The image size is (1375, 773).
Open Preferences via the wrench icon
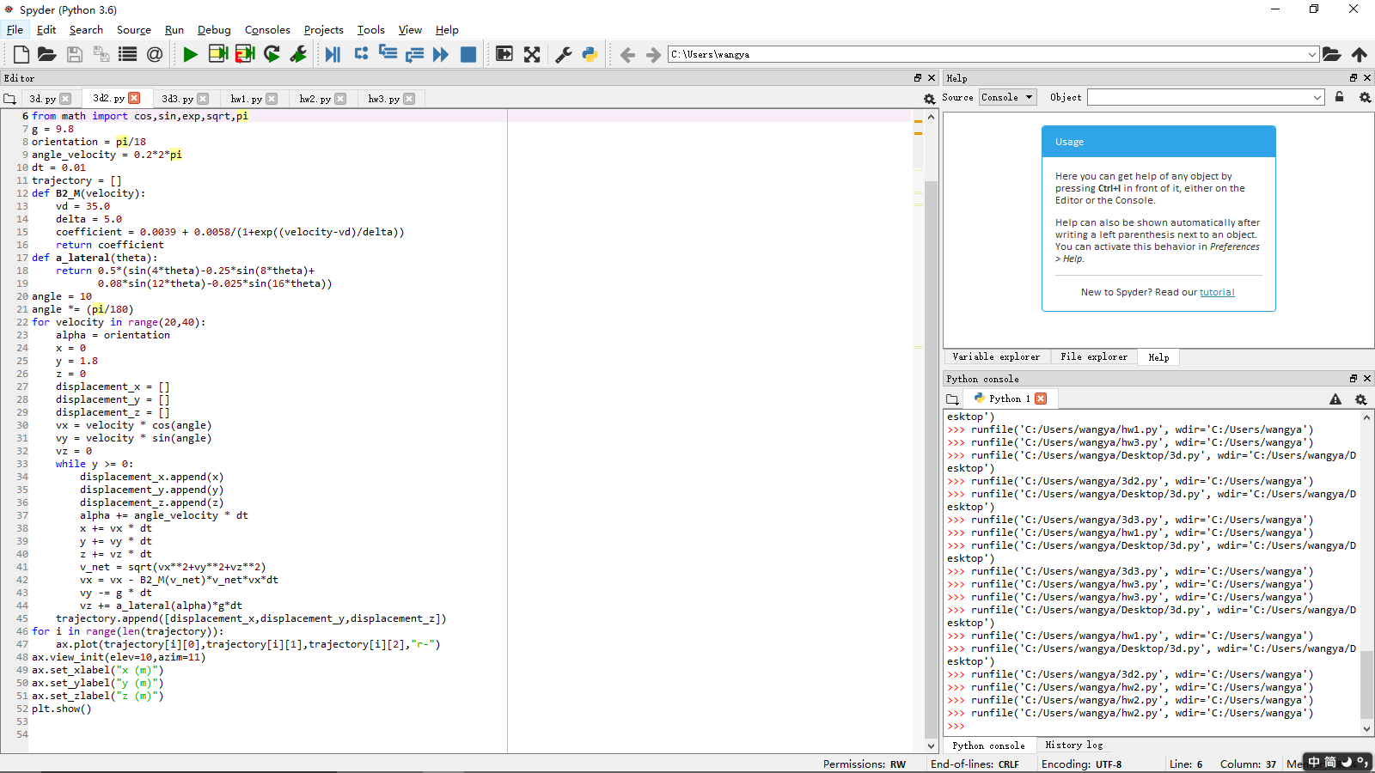pos(564,55)
